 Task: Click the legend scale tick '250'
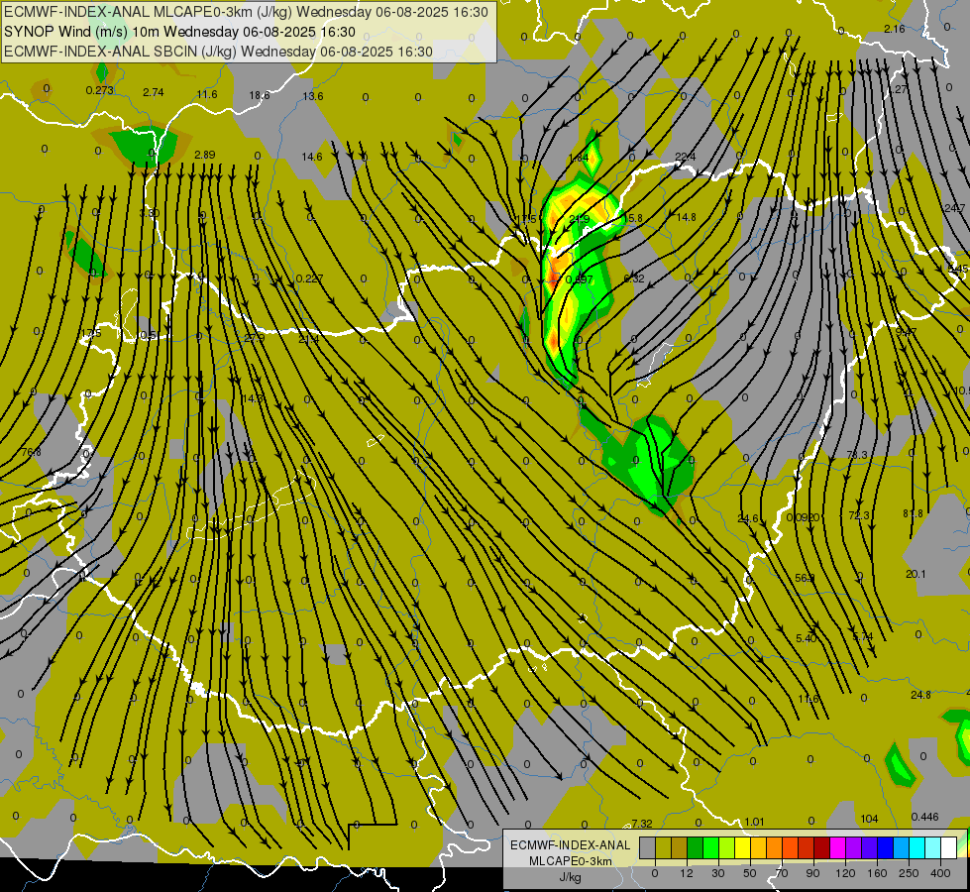pyautogui.click(x=909, y=873)
